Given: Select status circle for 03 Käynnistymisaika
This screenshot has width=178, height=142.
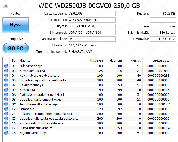Looking at the screenshot, I should 6,71.
